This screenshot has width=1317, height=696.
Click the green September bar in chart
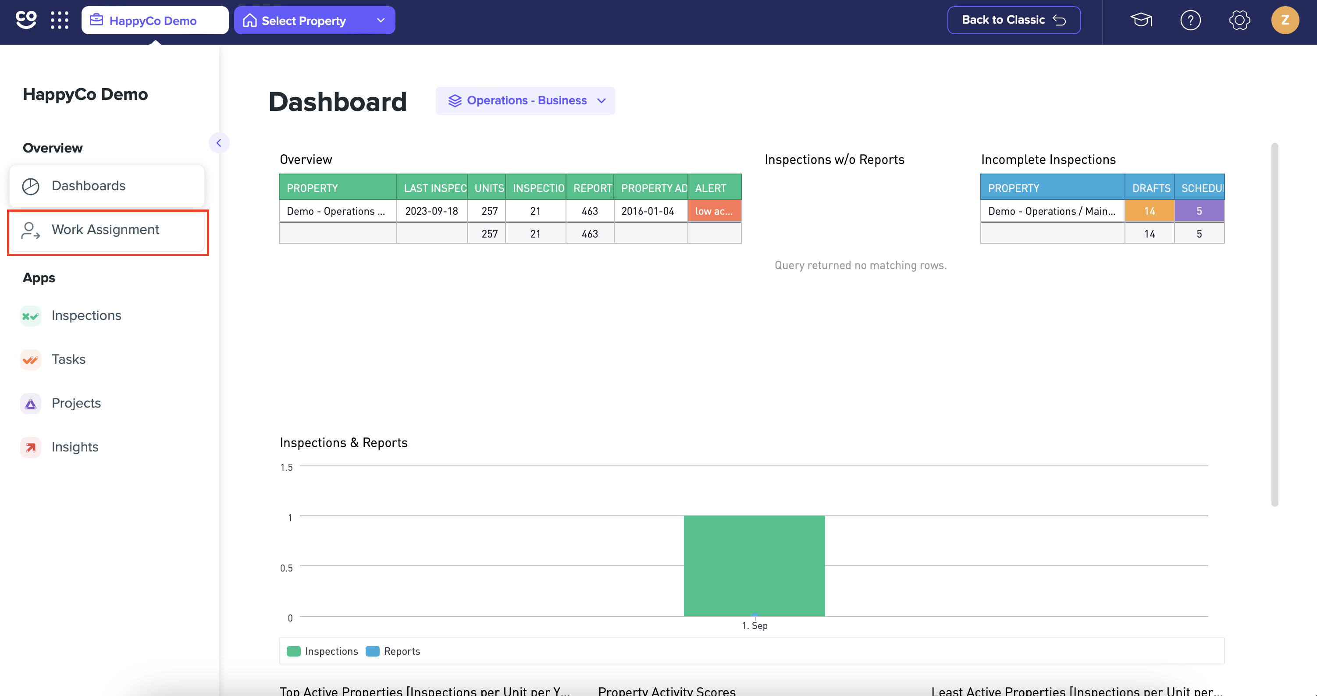pos(754,566)
